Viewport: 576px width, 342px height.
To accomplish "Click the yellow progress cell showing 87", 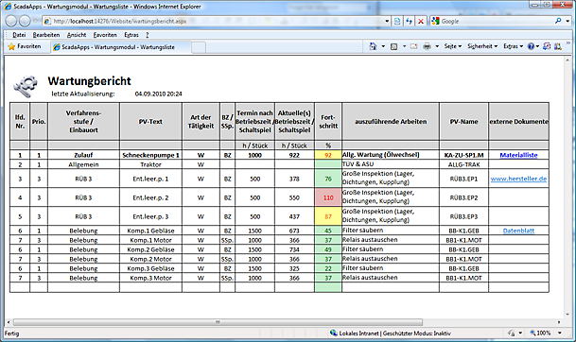I will 328,216.
